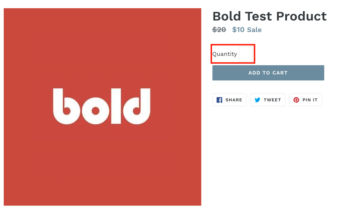Click the crossed-out $20 original price
Image resolution: width=341 pixels, height=209 pixels.
tap(219, 29)
